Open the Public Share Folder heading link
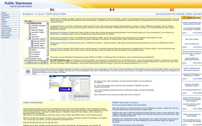 pos(56,14)
